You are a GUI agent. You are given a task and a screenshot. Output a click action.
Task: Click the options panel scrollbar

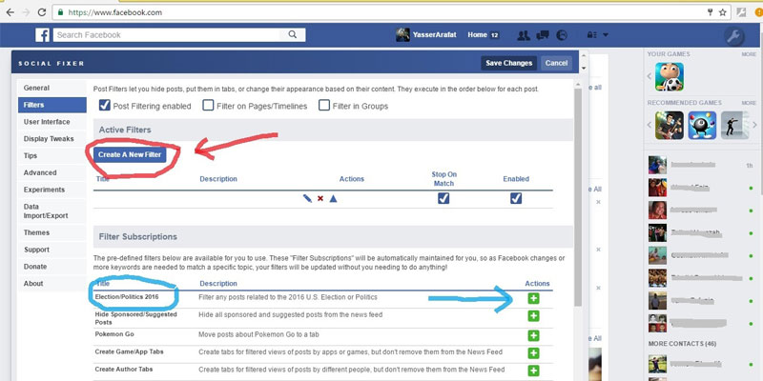[x=578, y=197]
